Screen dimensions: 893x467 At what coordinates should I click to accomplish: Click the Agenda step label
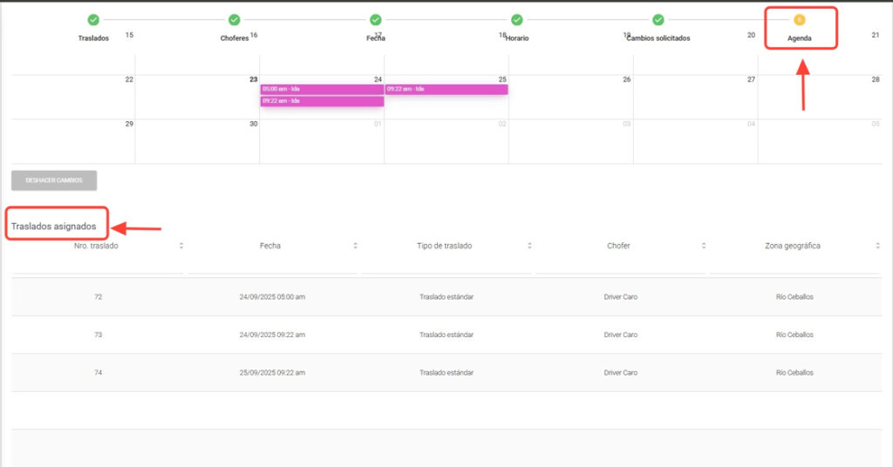[800, 38]
